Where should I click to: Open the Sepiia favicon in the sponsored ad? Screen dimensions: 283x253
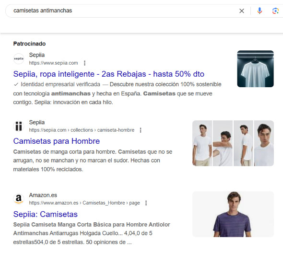(x=19, y=58)
